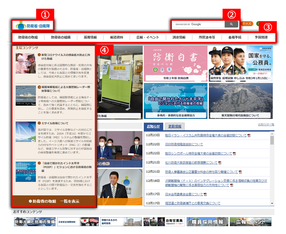
Task: Open the 採用情報 menu
Action: coord(90,38)
